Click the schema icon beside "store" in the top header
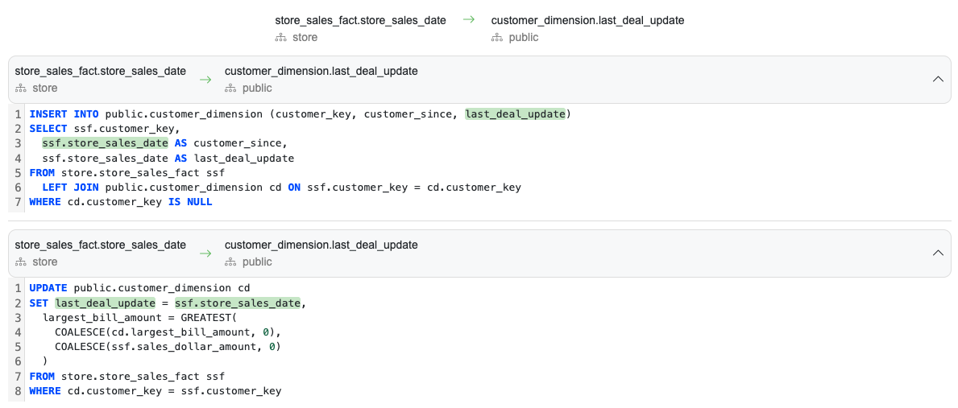 pyautogui.click(x=280, y=38)
